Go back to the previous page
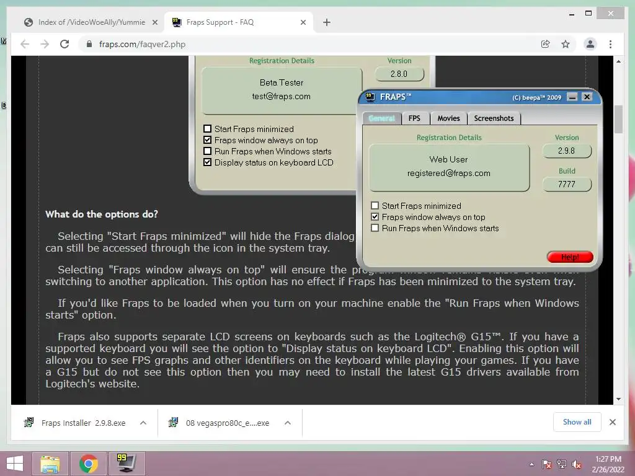The width and height of the screenshot is (635, 476). tap(25, 44)
